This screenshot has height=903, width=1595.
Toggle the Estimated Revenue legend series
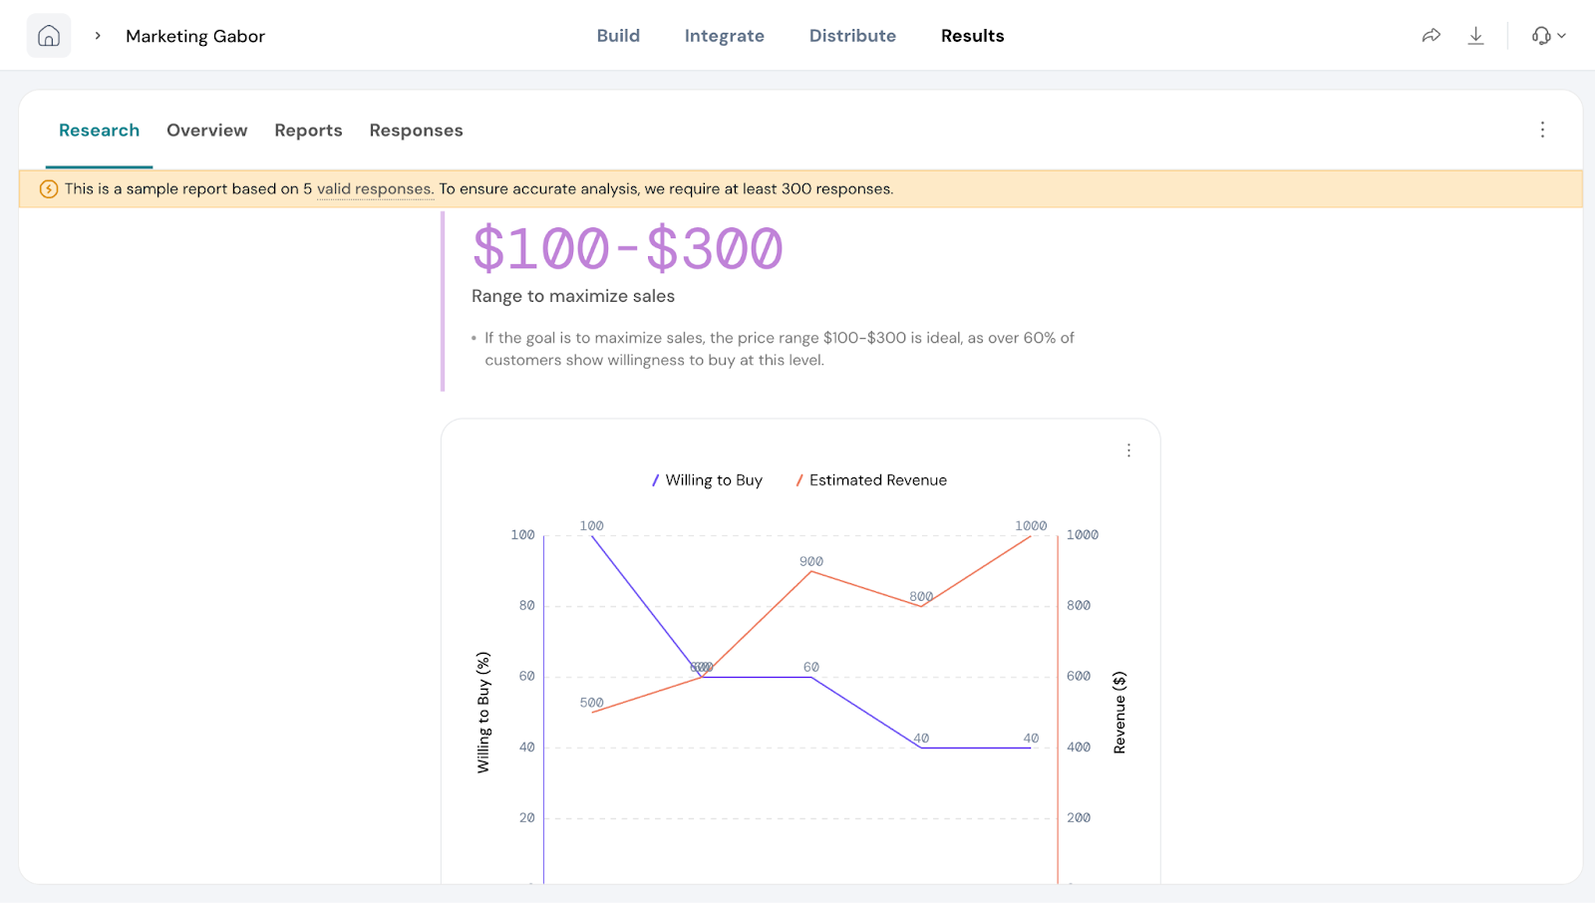coord(871,480)
